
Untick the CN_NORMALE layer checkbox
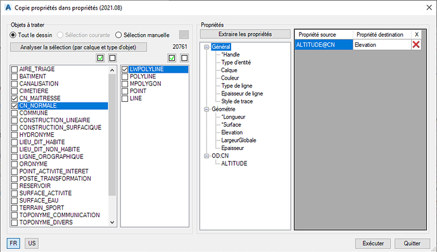click(x=15, y=106)
